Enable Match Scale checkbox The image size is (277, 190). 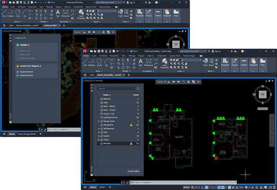point(18,55)
